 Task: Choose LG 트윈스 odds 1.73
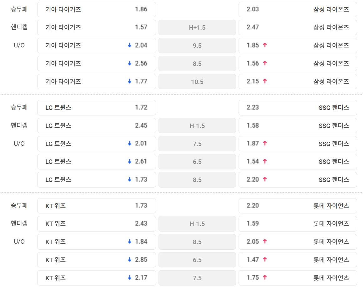click(x=97, y=180)
